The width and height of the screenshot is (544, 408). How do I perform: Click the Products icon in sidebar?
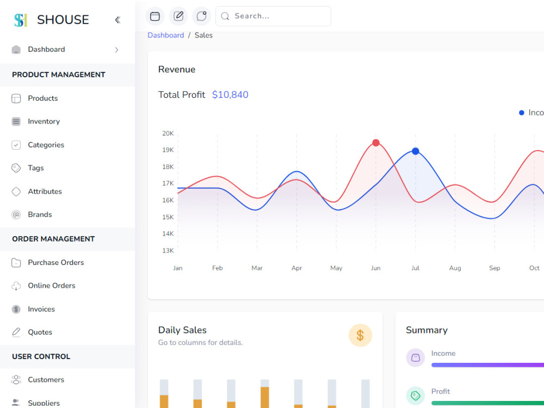pos(16,98)
